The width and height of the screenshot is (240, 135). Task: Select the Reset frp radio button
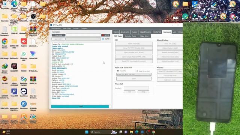pyautogui.click(x=118, y=71)
